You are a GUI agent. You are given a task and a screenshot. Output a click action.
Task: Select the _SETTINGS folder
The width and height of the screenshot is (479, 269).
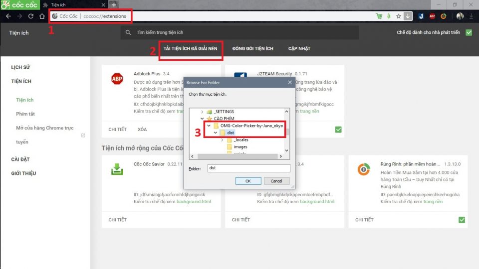pos(224,112)
